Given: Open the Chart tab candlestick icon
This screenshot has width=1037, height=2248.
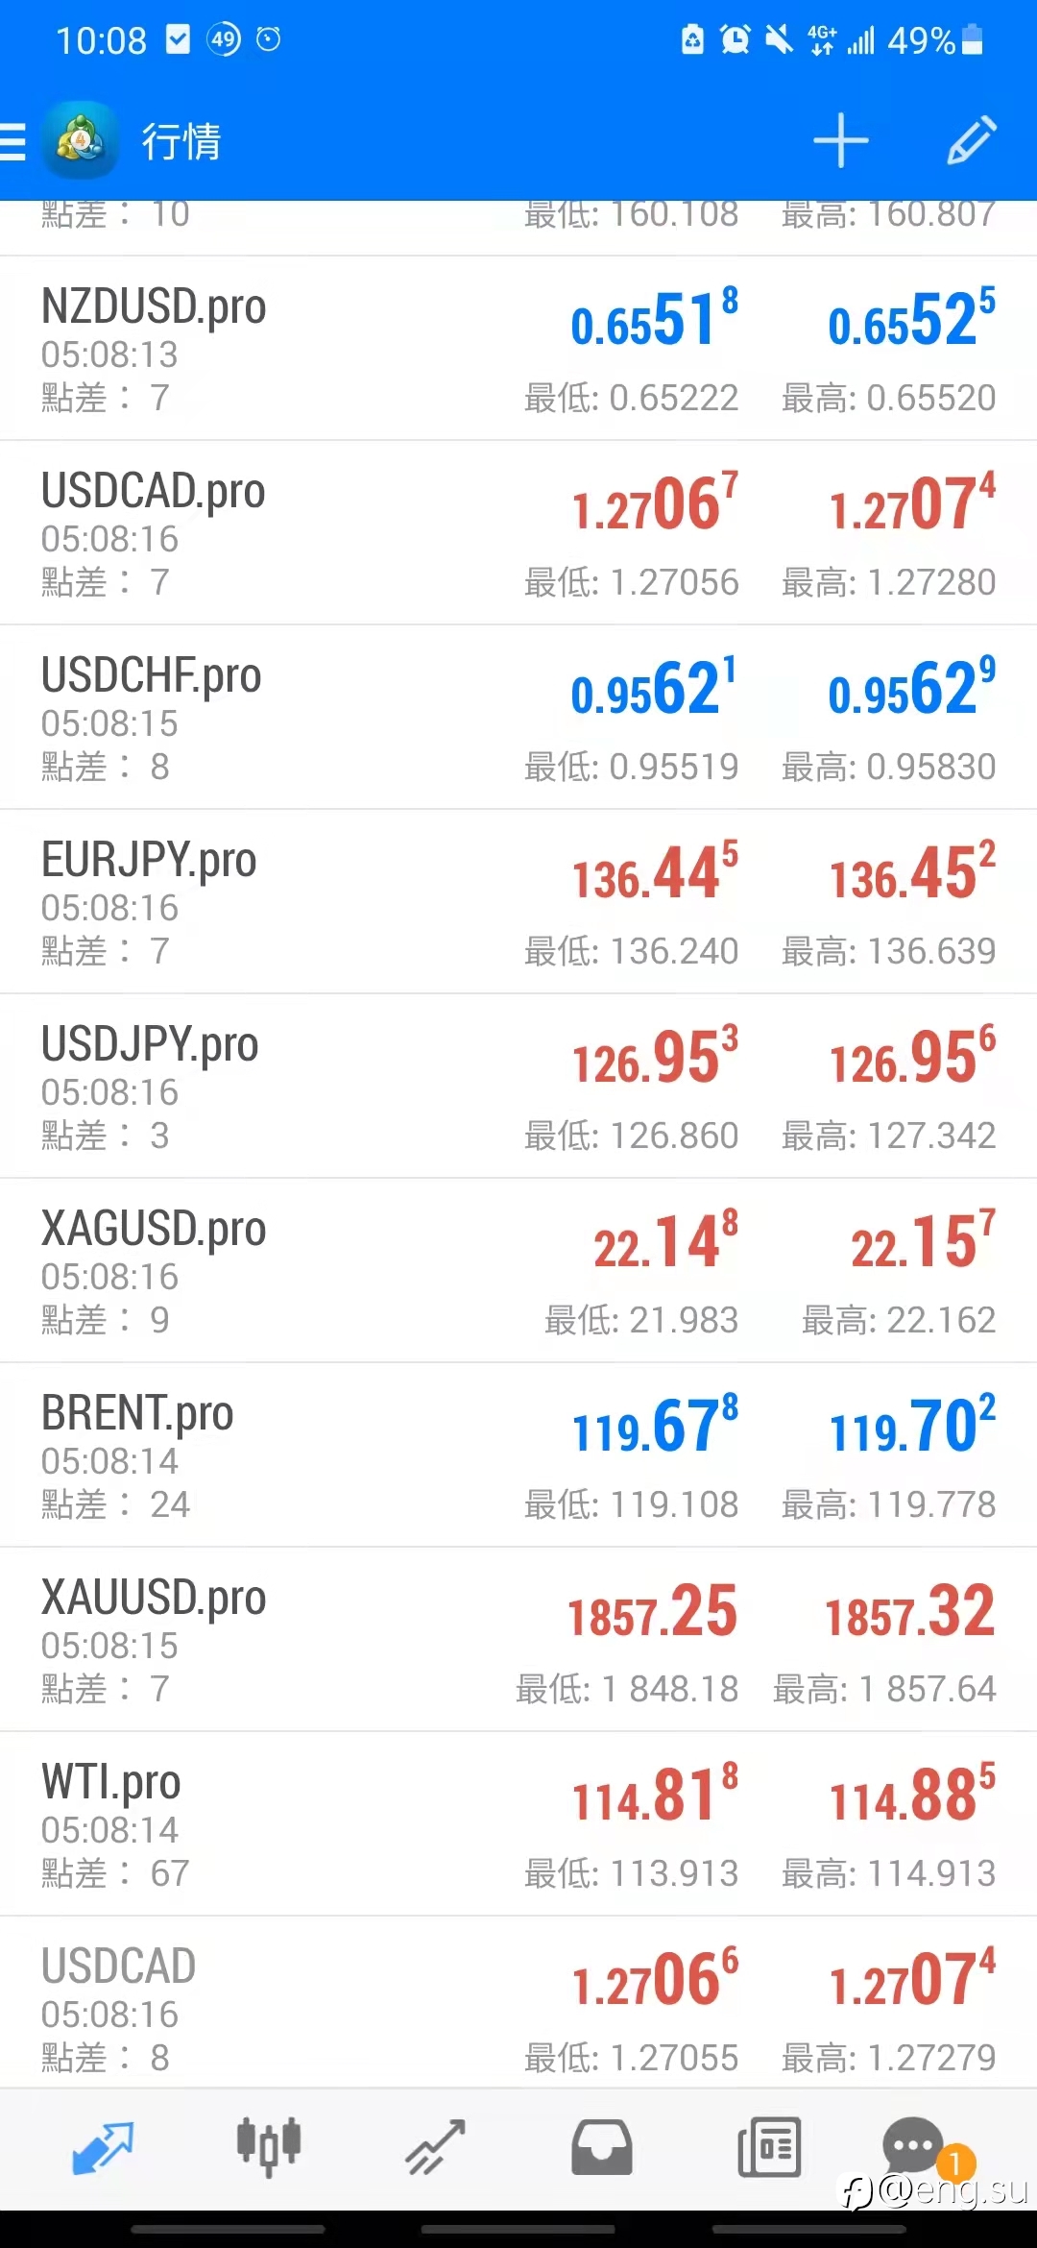Looking at the screenshot, I should (x=269, y=2148).
